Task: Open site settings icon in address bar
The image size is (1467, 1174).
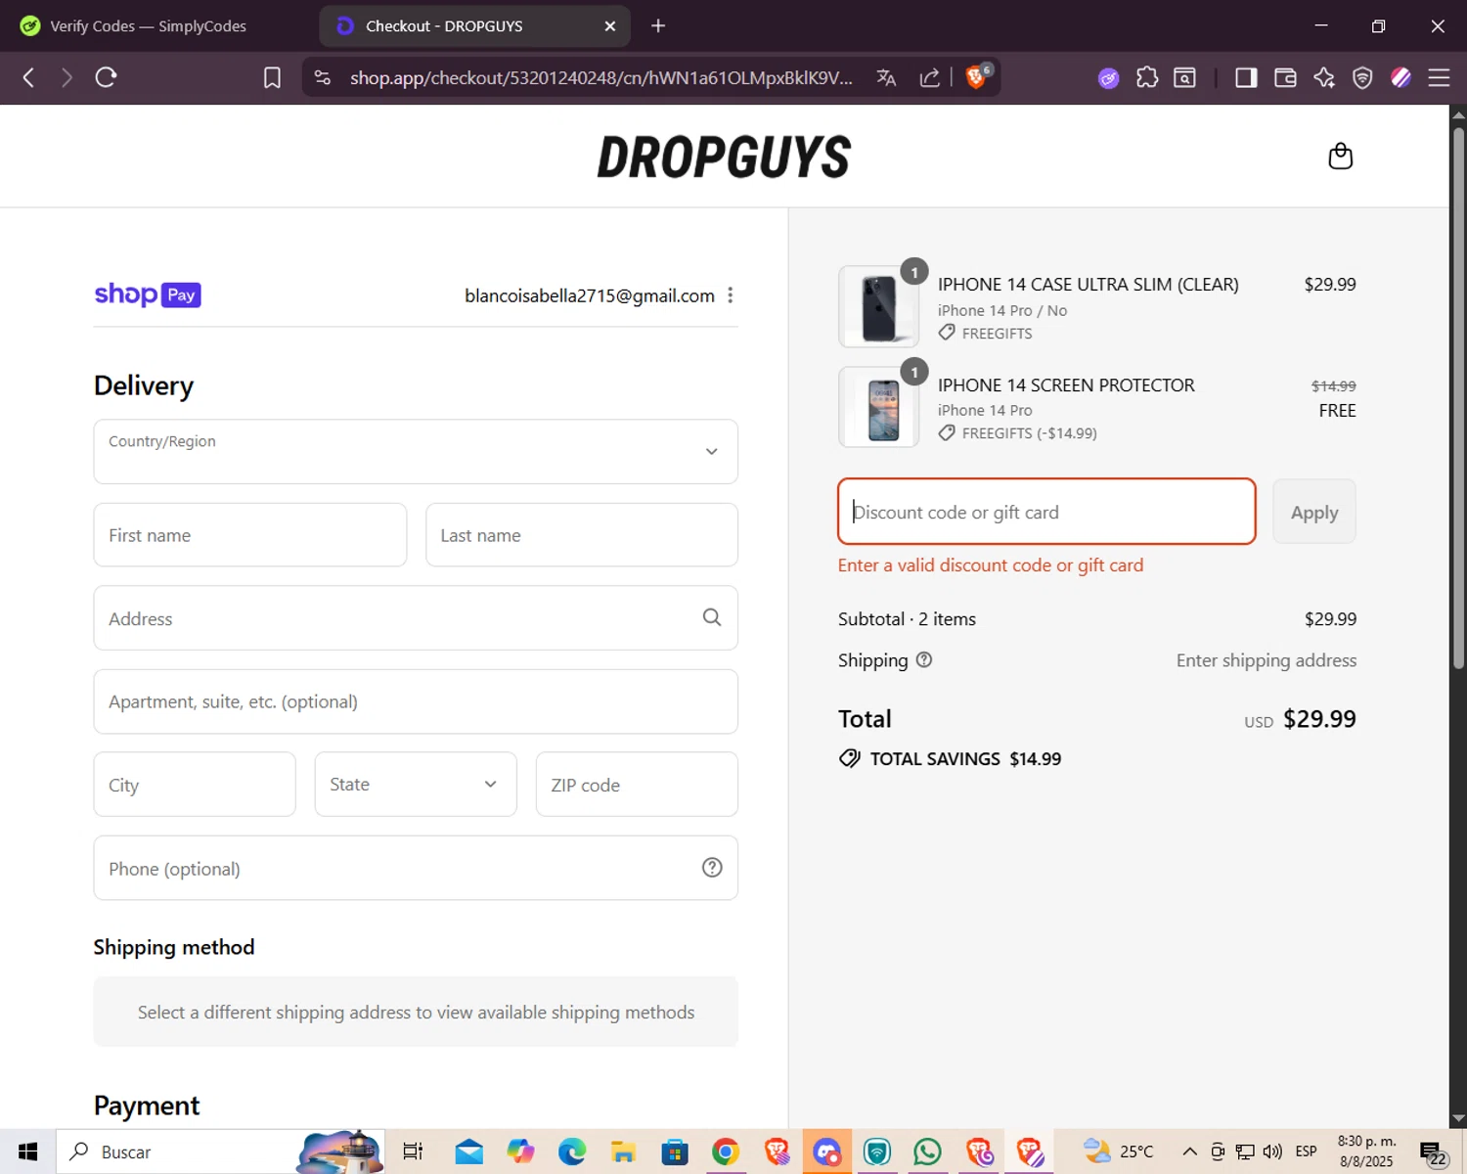Action: (x=323, y=78)
